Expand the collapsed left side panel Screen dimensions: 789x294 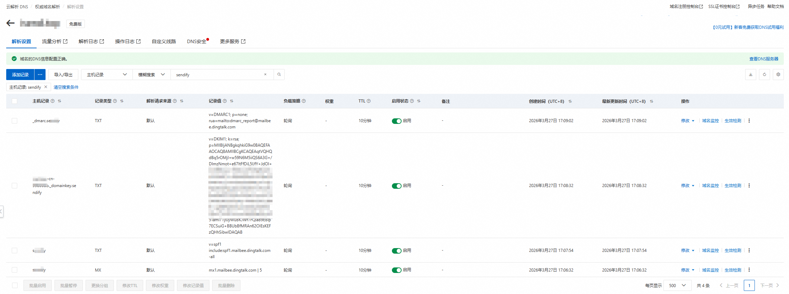[1, 211]
